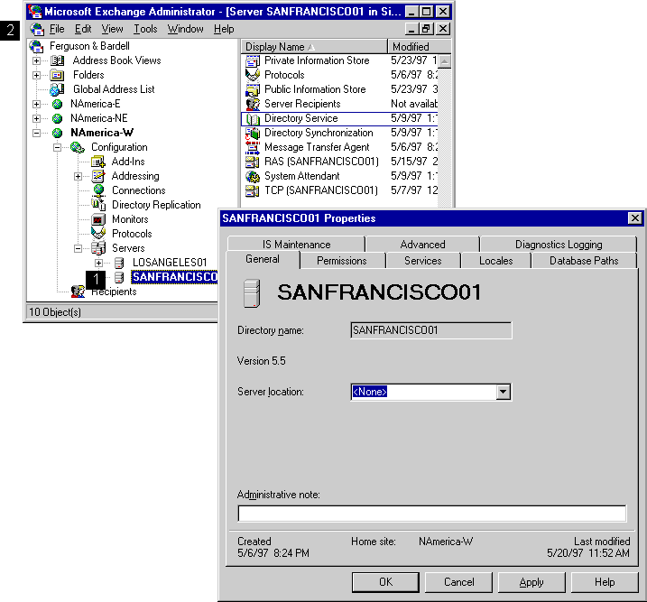Click the Configuration container icon
The image size is (647, 602).
(x=78, y=147)
